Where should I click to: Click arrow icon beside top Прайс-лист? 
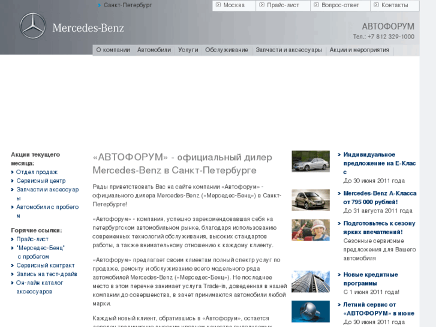[x=261, y=5]
